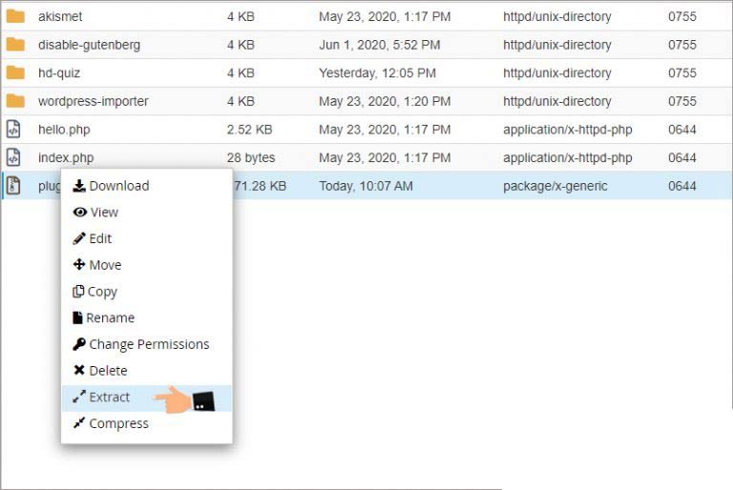Click the May 23, 2020, 1:20 PM date

(385, 101)
